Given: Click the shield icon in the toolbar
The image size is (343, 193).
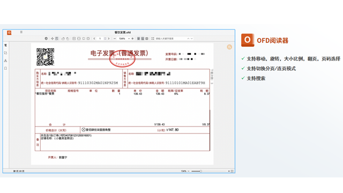Looking at the screenshot, I should [x=46, y=39].
